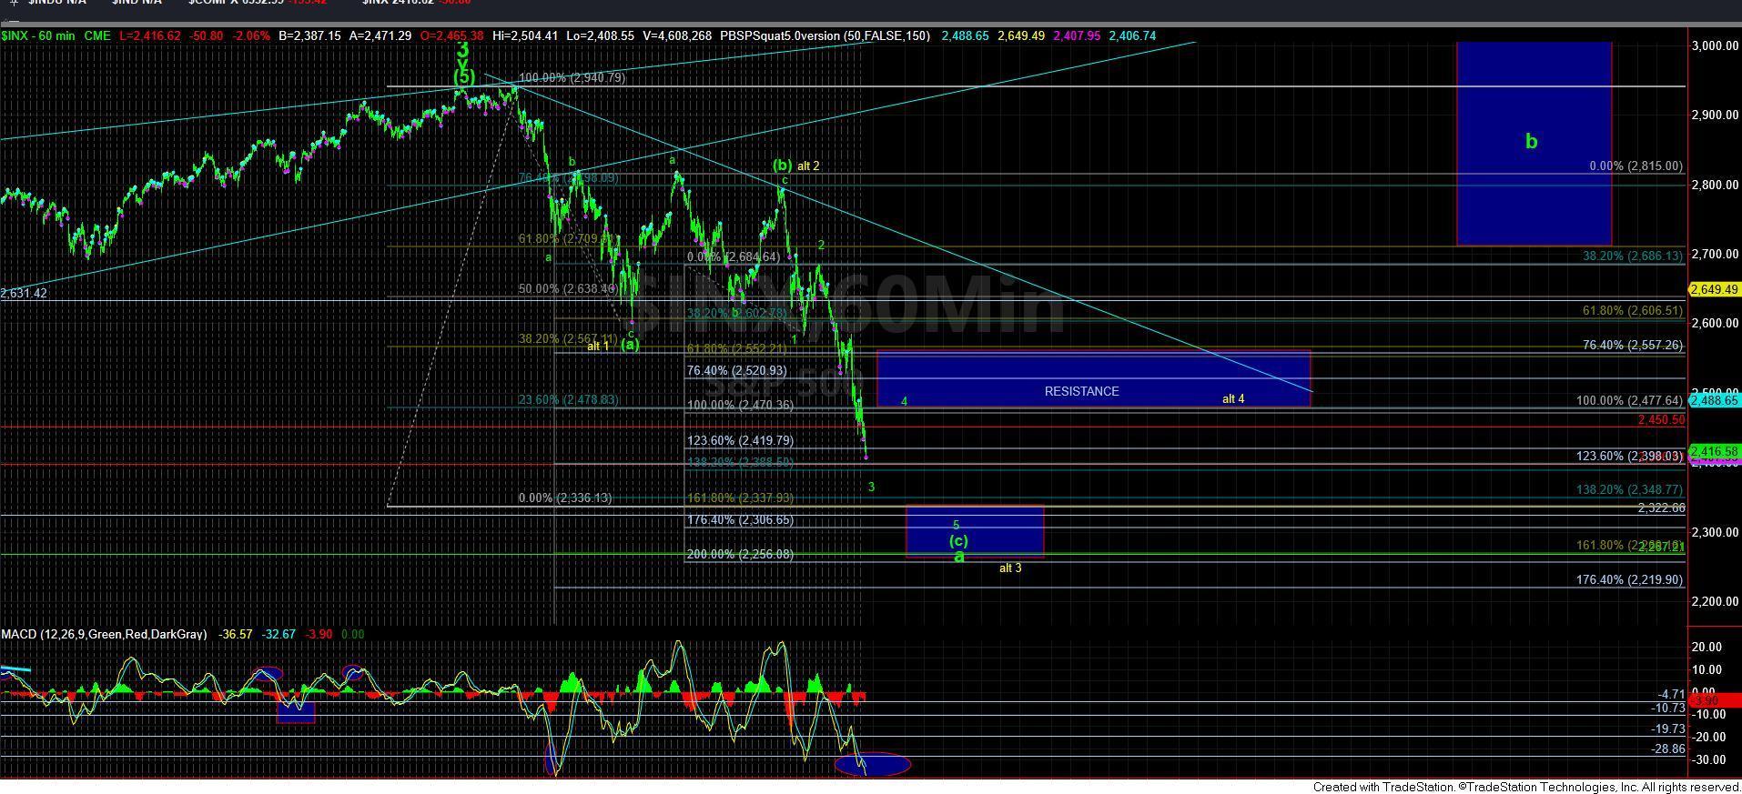Open the MACD (12,26,9,Green,Red,DarkGray) indicator label
Screen dimensions: 1742x794
point(104,634)
